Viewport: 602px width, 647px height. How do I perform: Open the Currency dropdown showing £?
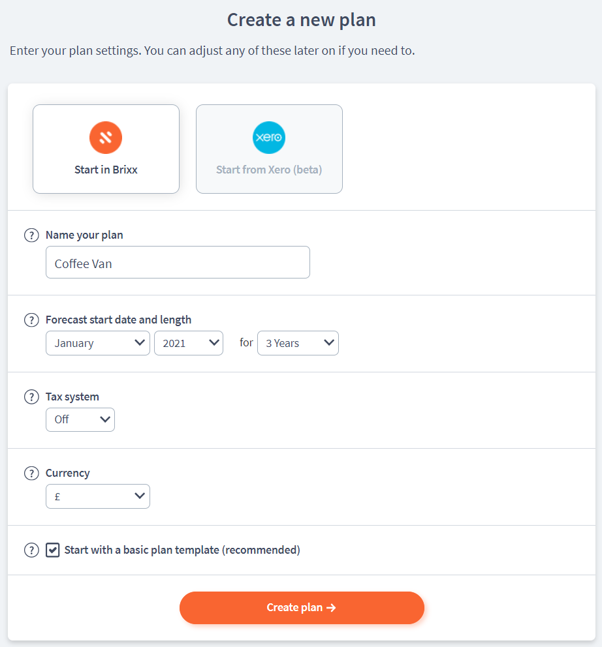98,496
